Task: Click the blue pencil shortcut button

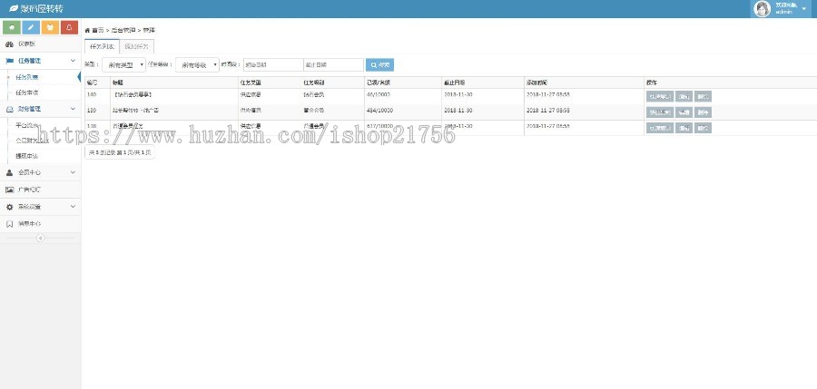Action: [31, 27]
